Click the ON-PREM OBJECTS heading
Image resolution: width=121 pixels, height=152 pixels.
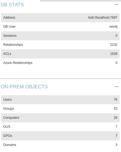click(24, 87)
